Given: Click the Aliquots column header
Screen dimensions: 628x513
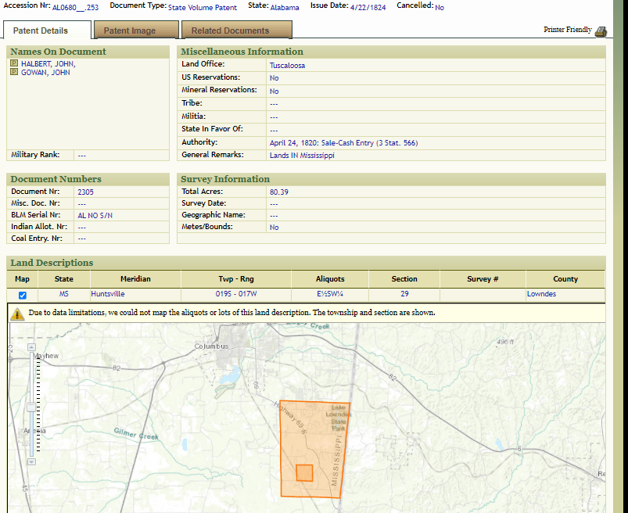Looking at the screenshot, I should (x=330, y=278).
